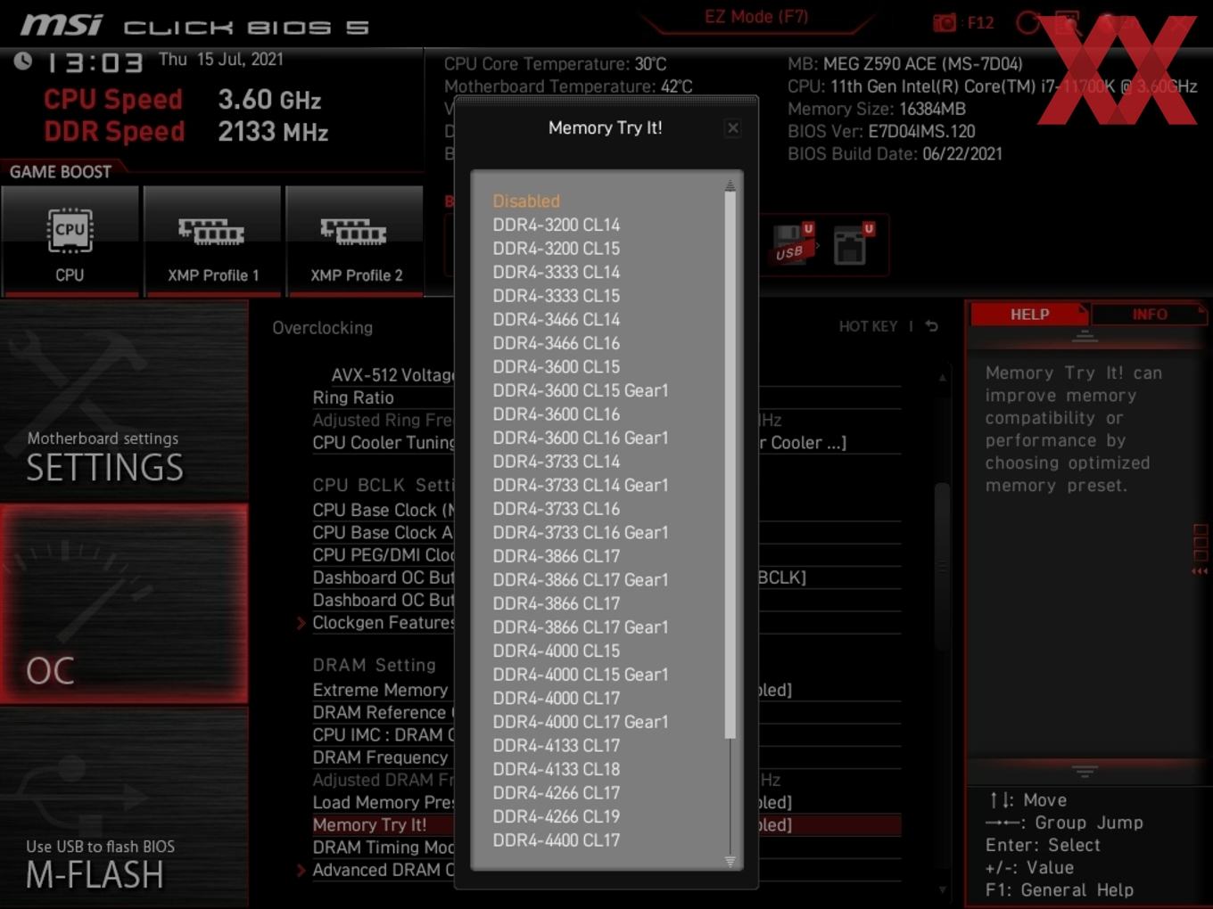Select DDR4-3600 CL16 Gear1 preset
This screenshot has width=1213, height=909.
tap(581, 438)
